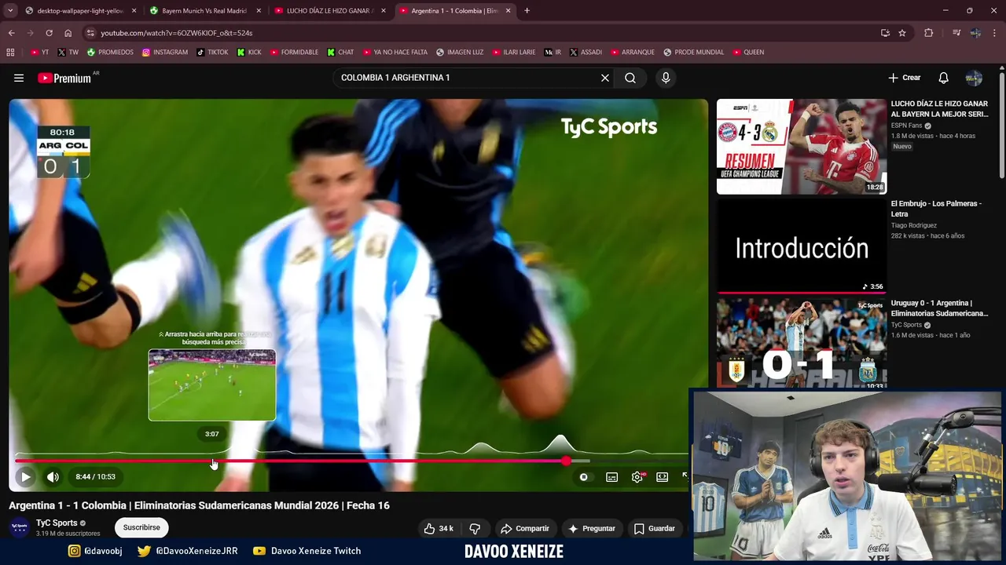Image resolution: width=1006 pixels, height=565 pixels.
Task: Open El Embrujo - Los Palmeras video title
Action: (936, 208)
